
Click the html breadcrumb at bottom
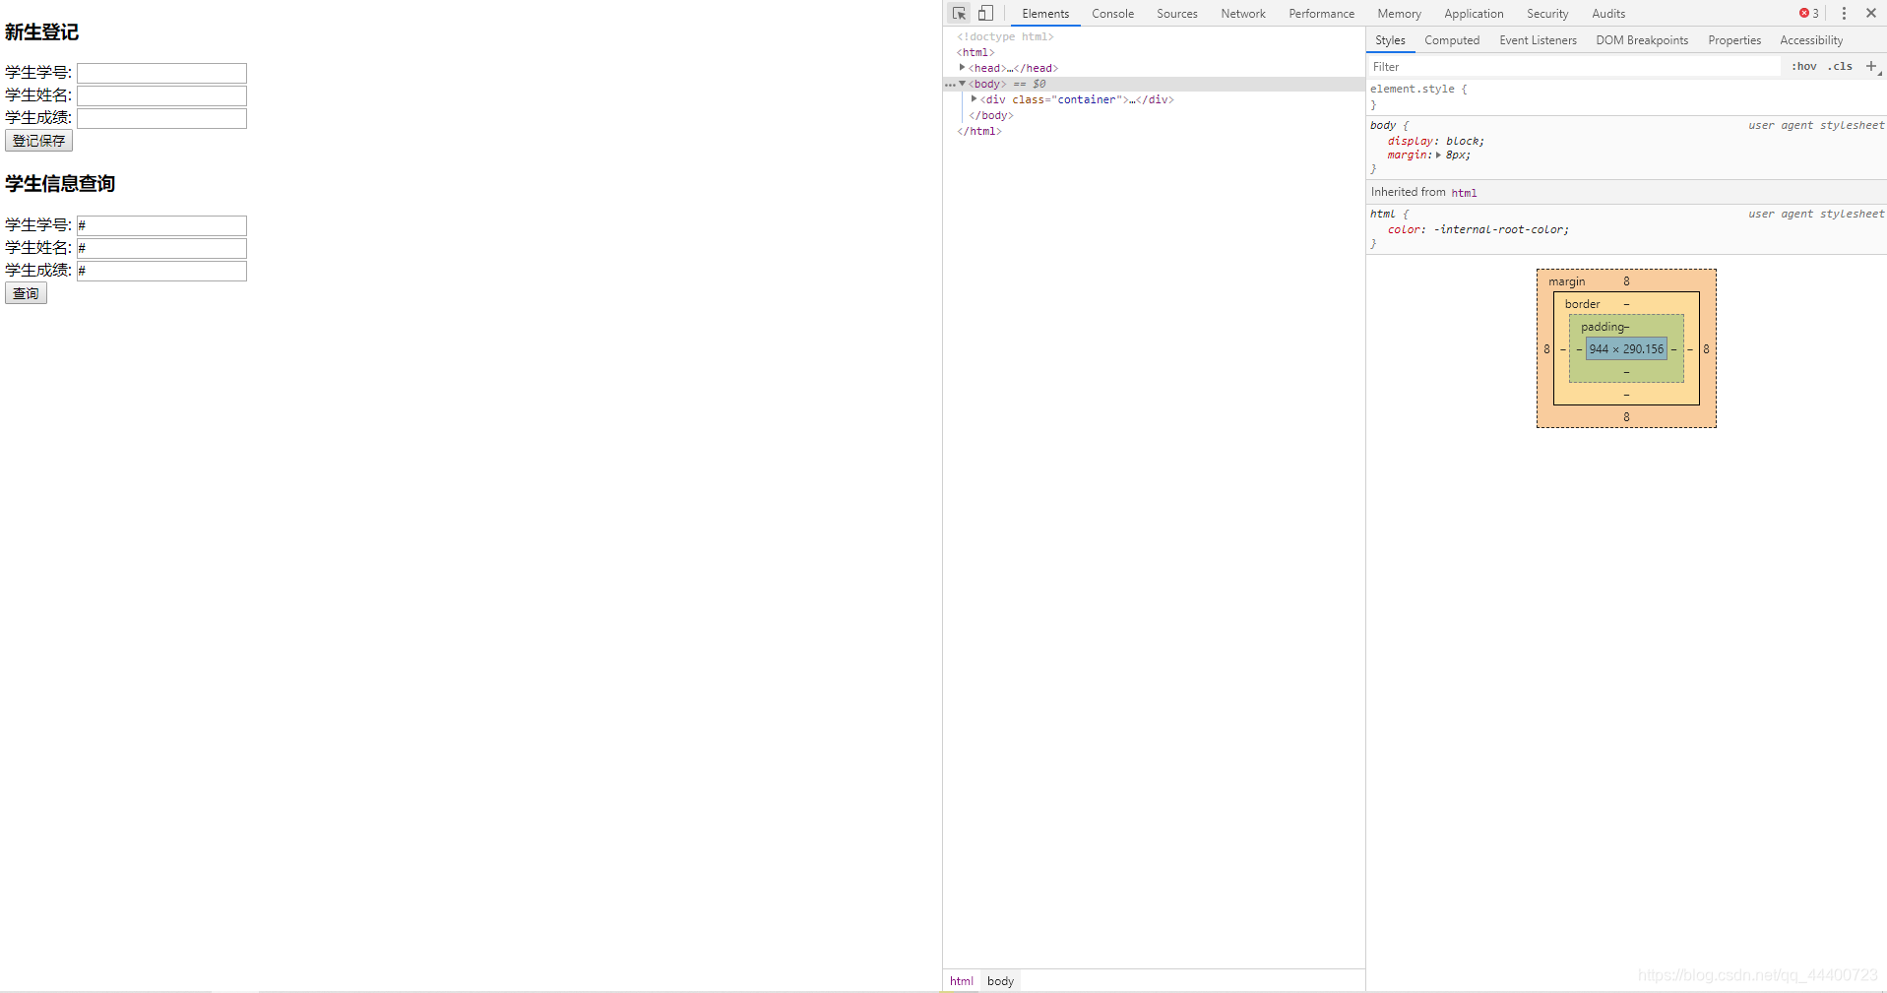pos(962,981)
